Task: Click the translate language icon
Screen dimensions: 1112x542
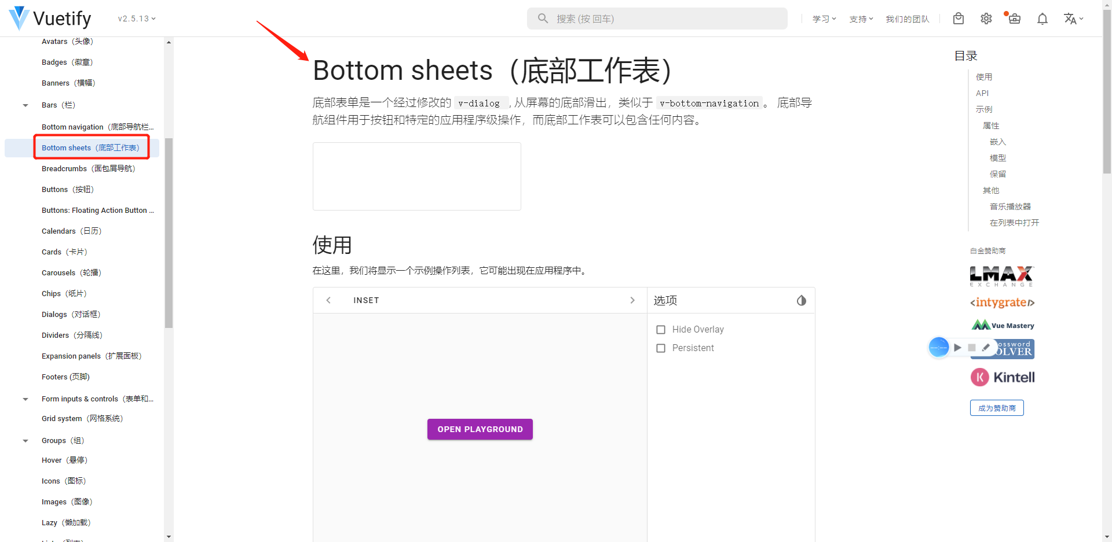Action: (x=1070, y=19)
